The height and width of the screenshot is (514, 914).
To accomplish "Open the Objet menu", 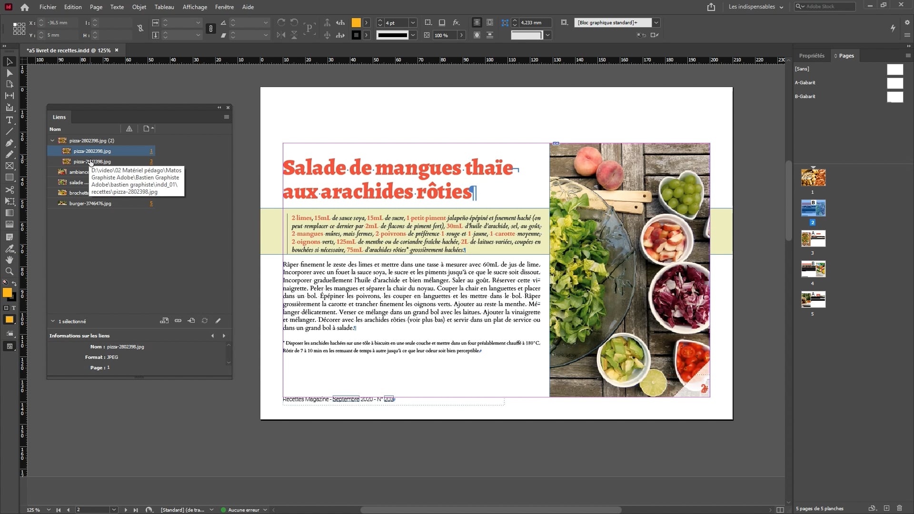I will click(x=139, y=7).
